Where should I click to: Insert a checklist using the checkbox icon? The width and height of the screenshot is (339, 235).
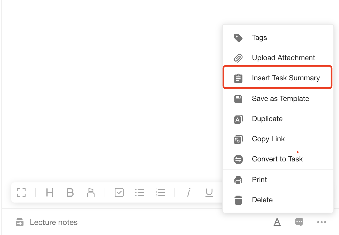pos(119,192)
